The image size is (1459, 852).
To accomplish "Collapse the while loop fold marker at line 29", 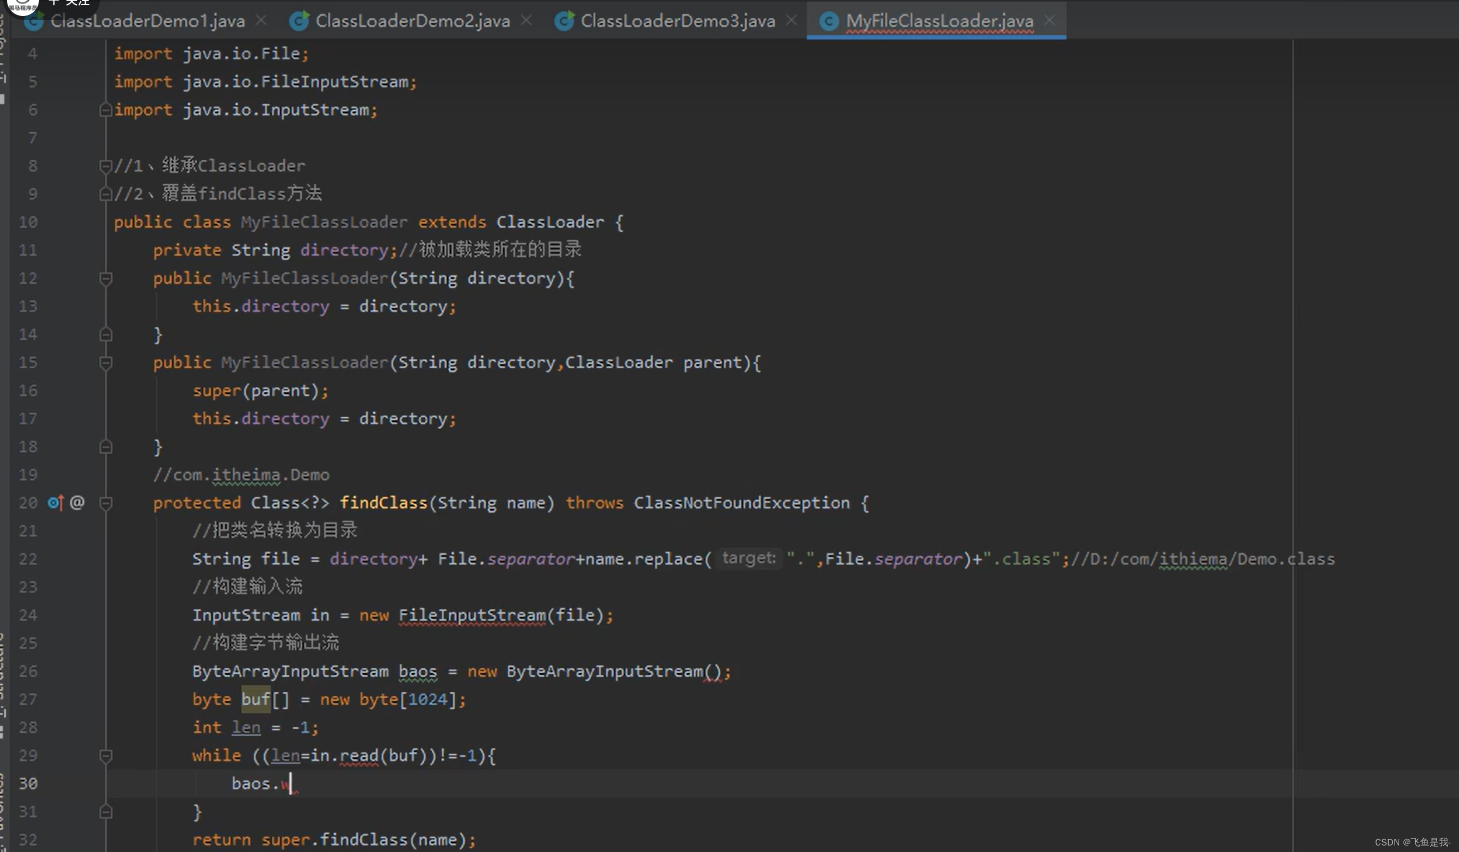I will point(106,755).
